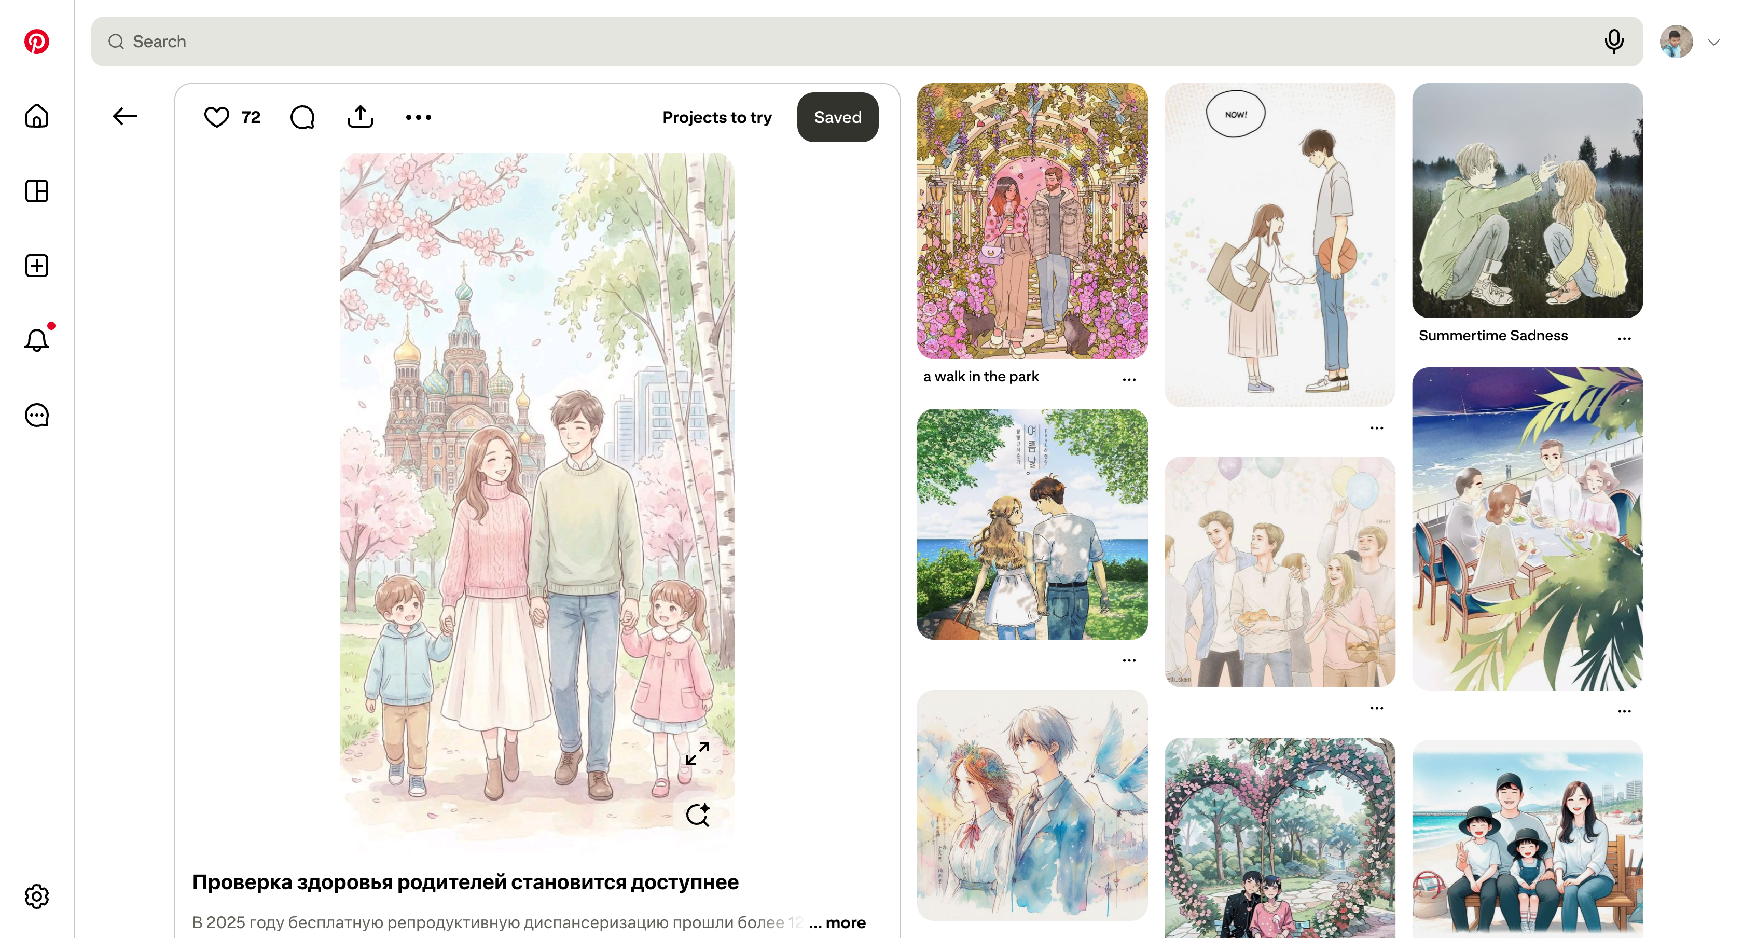Open the seaside couple with Korean text pin
This screenshot has height=938, width=1743.
pos(1032,524)
